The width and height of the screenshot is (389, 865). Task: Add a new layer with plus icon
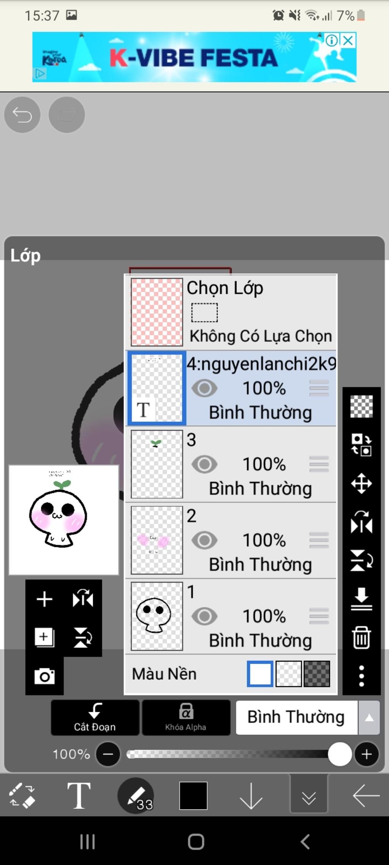point(44,599)
